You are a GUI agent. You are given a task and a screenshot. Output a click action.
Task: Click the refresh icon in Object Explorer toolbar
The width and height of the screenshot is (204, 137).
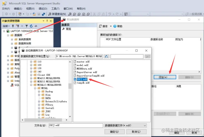point(31,26)
